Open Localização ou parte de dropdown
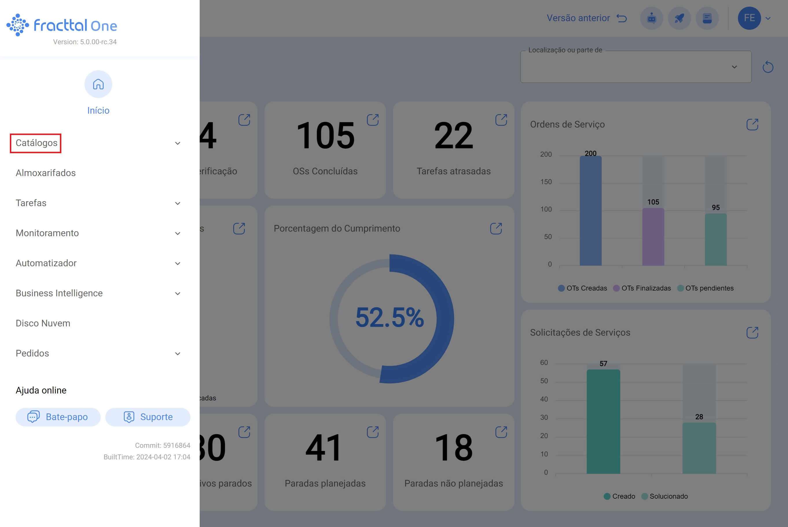Screen dimensions: 788x527 point(635,67)
